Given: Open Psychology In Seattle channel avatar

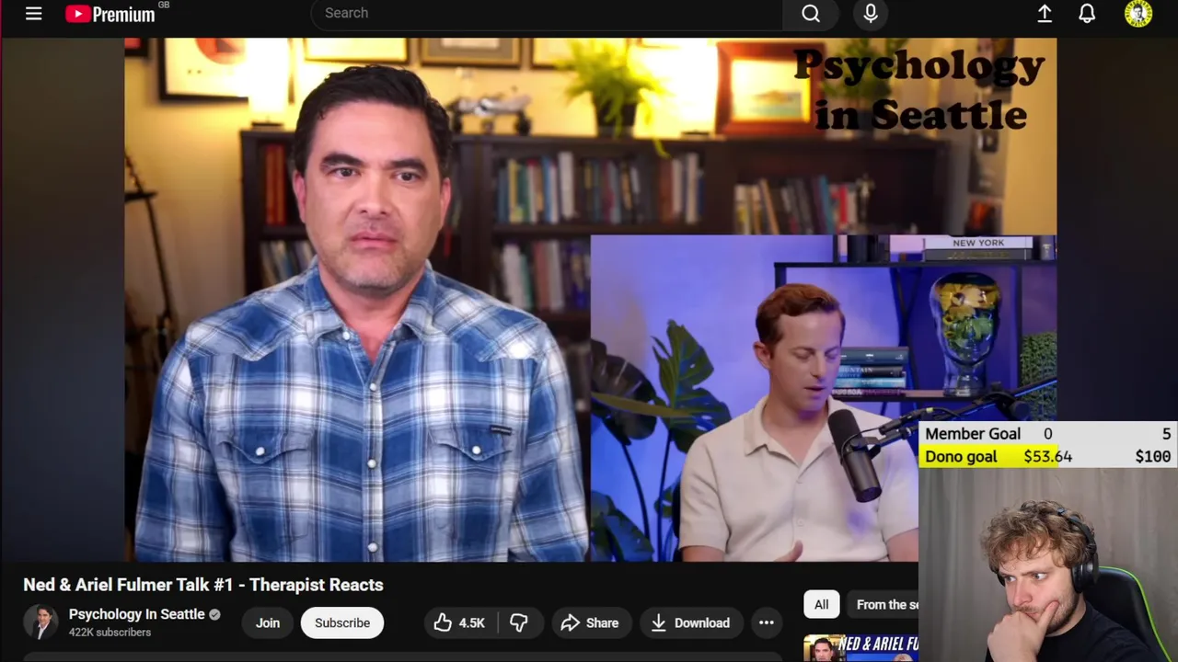Looking at the screenshot, I should [x=40, y=622].
